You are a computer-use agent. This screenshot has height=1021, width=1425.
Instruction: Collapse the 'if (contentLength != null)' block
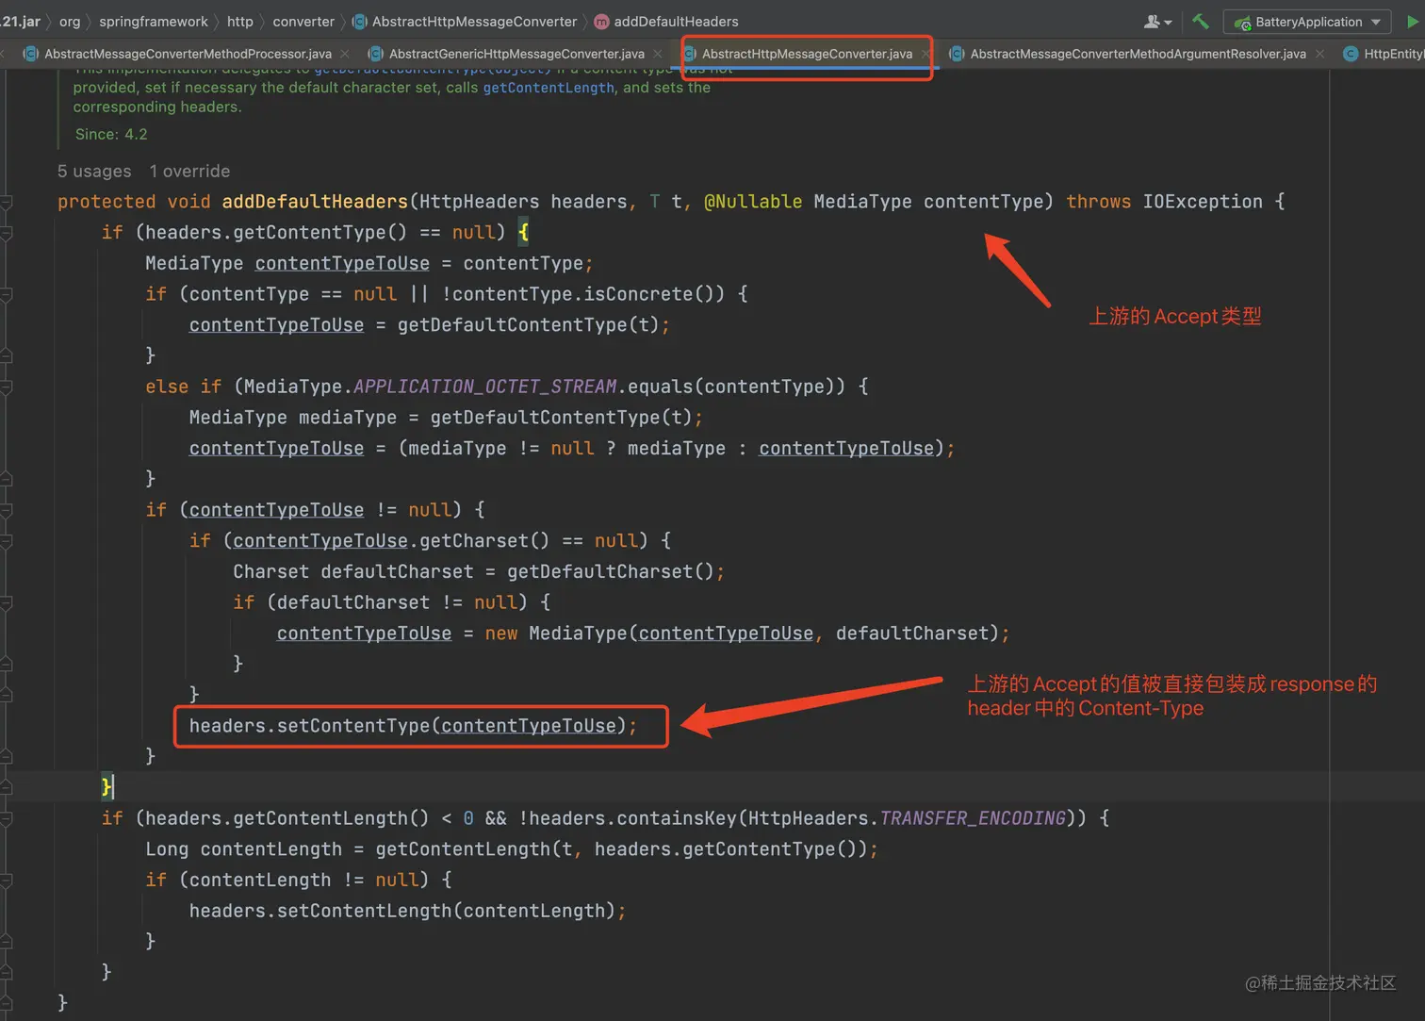pos(7,881)
